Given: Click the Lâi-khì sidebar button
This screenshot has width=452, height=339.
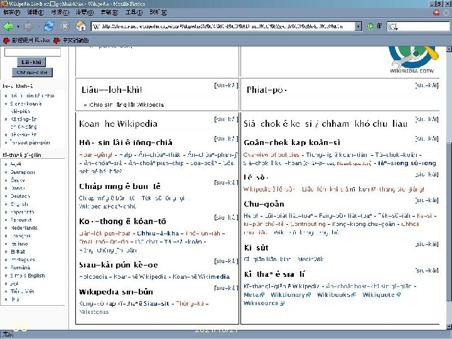Looking at the screenshot, I should tap(31, 62).
